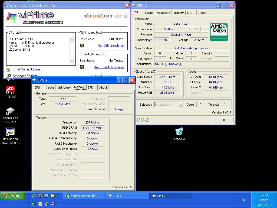277x208 pixels.
Task: Click the Code Name Spitfire field
Action: tap(169, 29)
